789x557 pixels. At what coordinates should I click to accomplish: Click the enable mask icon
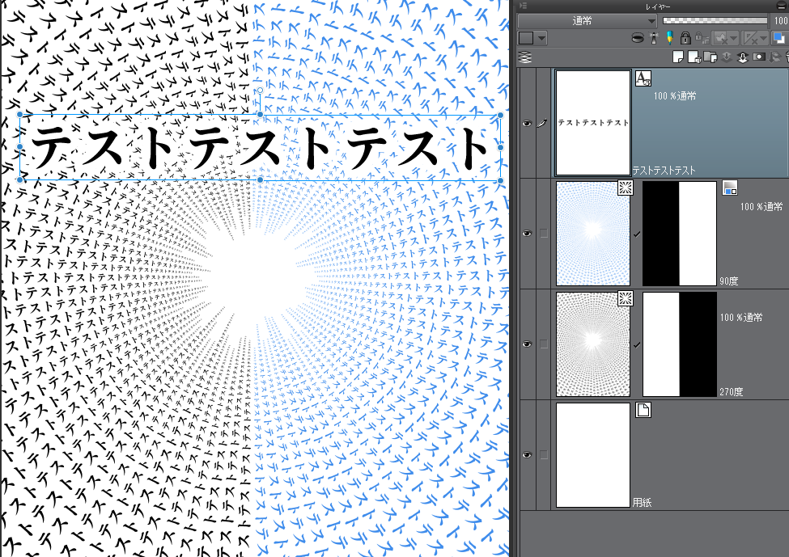click(x=720, y=38)
